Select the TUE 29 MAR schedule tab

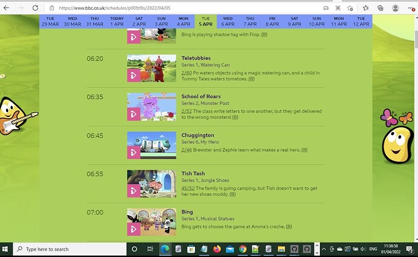tap(50, 21)
